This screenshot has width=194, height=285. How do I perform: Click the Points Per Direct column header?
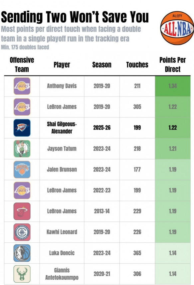173,65
